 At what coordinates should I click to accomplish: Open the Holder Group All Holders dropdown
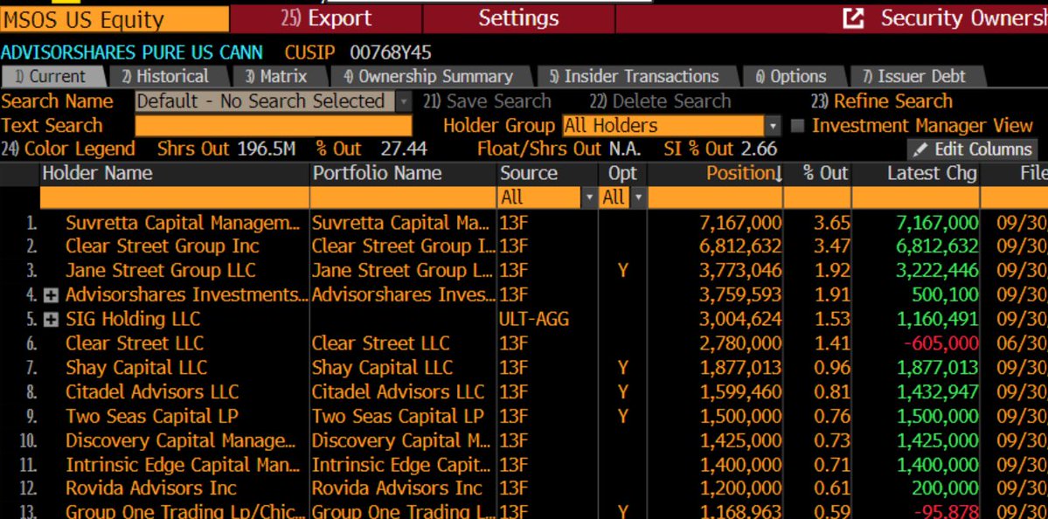774,126
